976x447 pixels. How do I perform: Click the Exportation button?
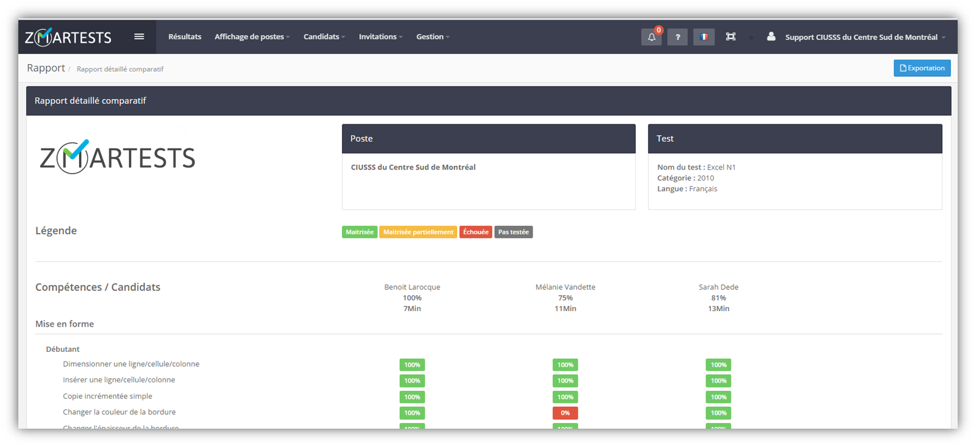click(x=922, y=68)
